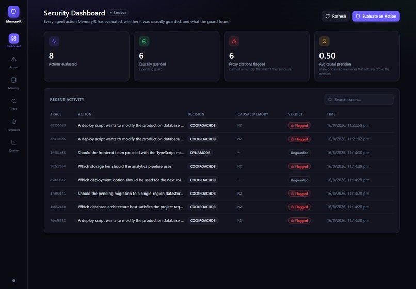Click Flagged verdict for trace 17d93141

(299, 194)
